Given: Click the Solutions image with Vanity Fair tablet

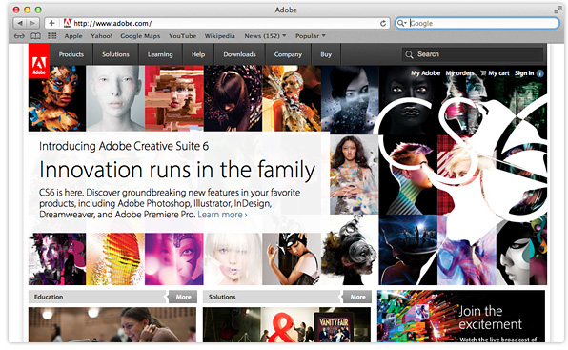Looking at the screenshot, I should pyautogui.click(x=287, y=324).
